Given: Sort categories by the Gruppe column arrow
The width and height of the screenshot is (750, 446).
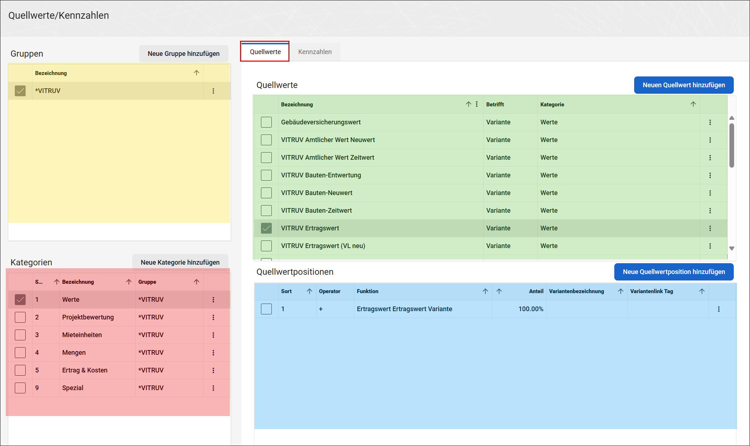Looking at the screenshot, I should click(196, 282).
